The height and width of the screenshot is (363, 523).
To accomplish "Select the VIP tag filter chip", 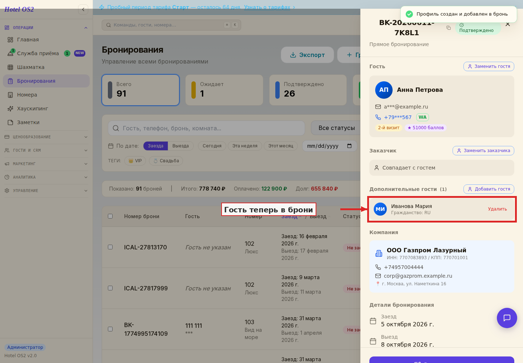I will [135, 161].
